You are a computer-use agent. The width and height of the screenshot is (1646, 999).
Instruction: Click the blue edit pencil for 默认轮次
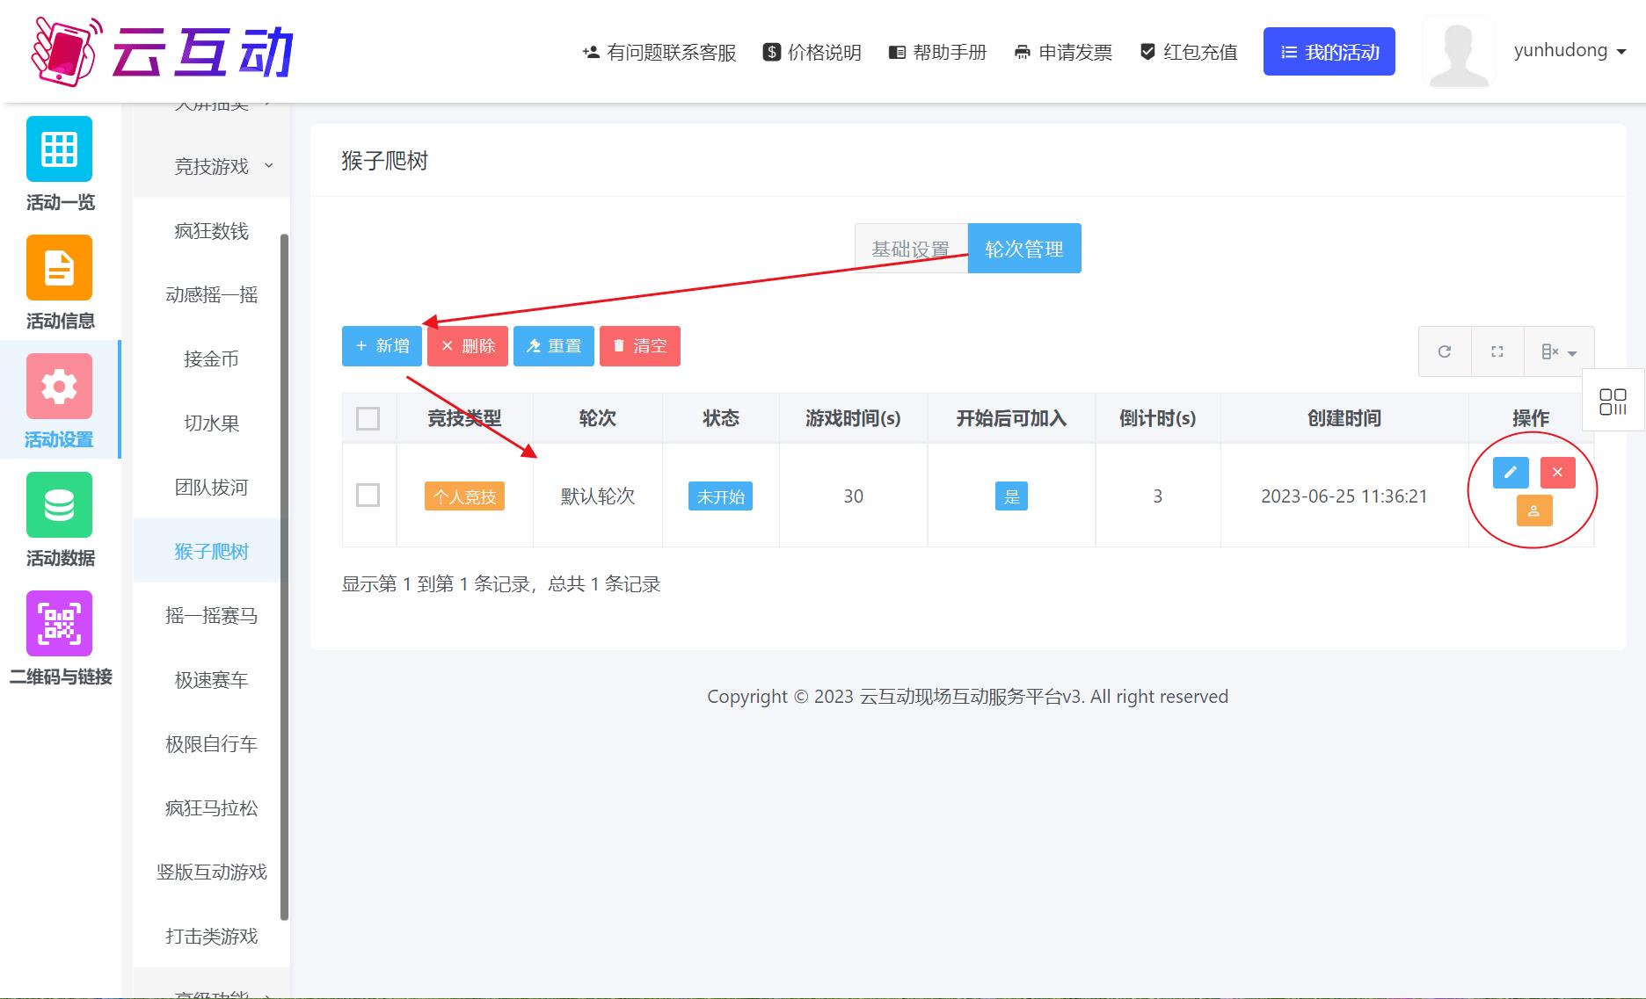point(1511,473)
